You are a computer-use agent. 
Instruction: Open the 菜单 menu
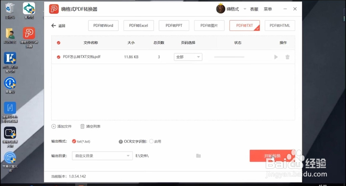point(268,9)
